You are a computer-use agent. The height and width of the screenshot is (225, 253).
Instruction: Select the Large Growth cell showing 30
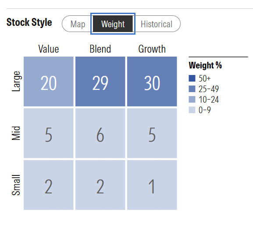[x=152, y=81]
